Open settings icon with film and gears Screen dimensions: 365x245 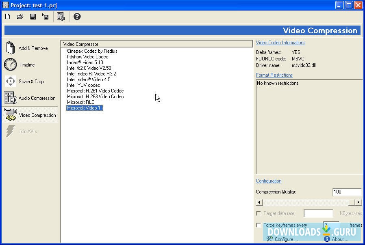click(x=61, y=17)
